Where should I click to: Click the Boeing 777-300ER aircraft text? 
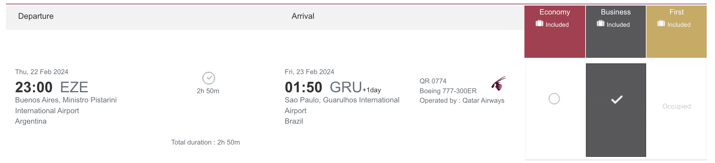tap(448, 91)
